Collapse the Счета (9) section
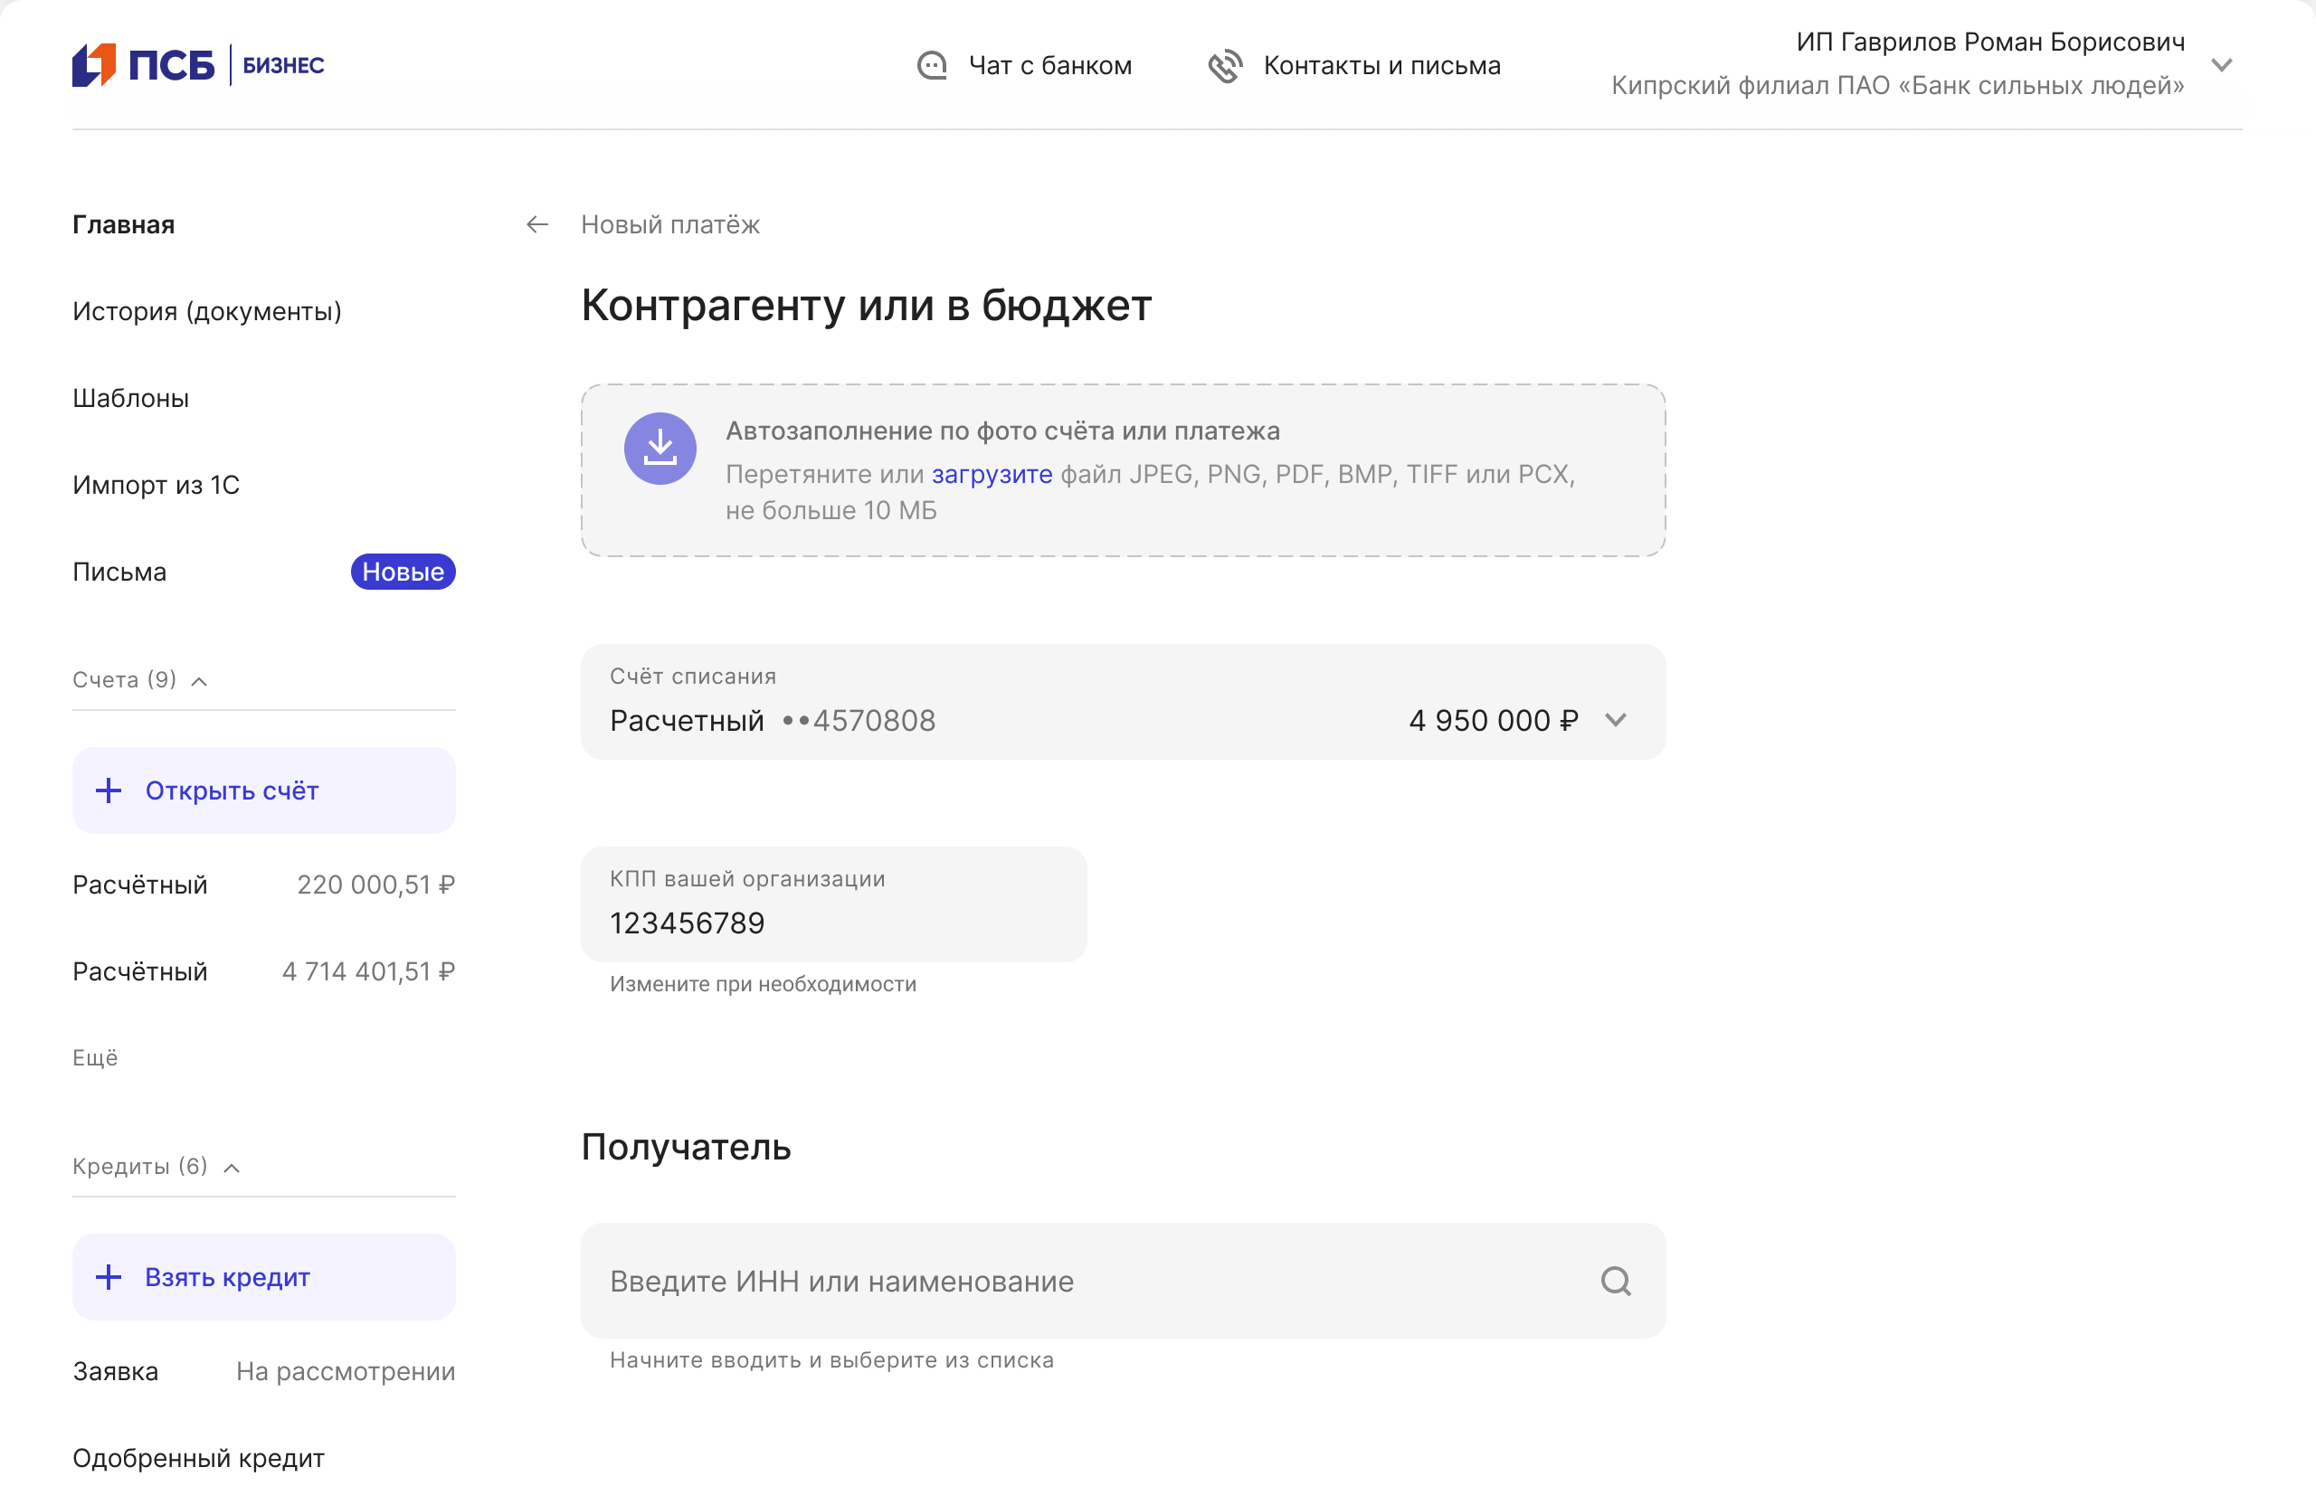 (x=200, y=681)
